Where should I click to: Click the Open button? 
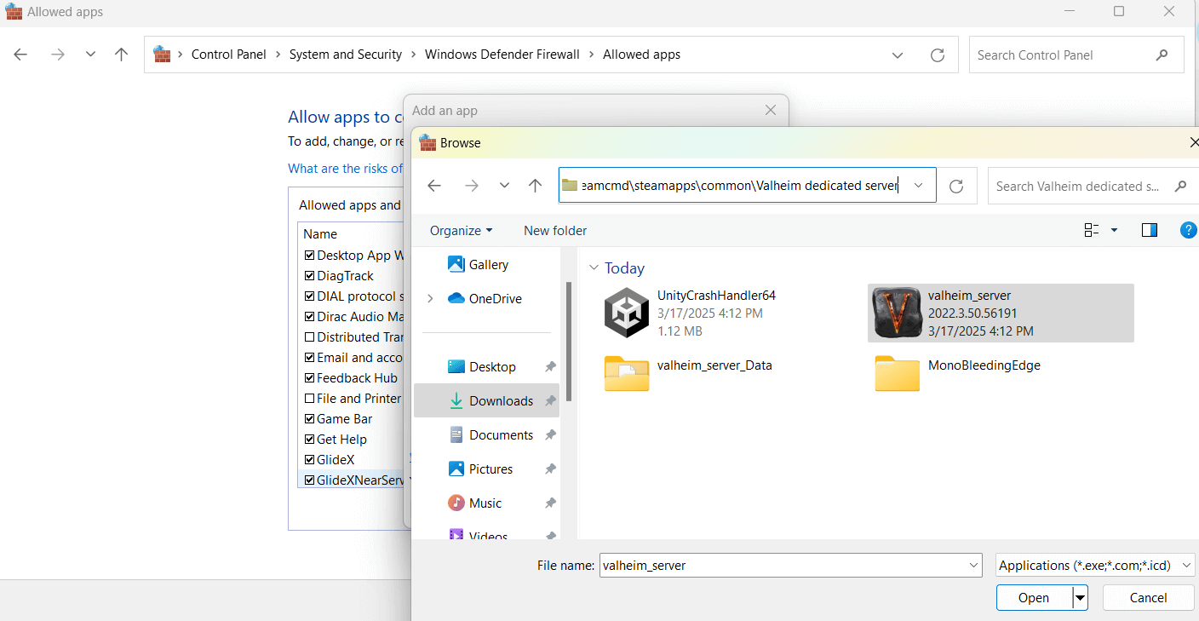click(x=1034, y=598)
